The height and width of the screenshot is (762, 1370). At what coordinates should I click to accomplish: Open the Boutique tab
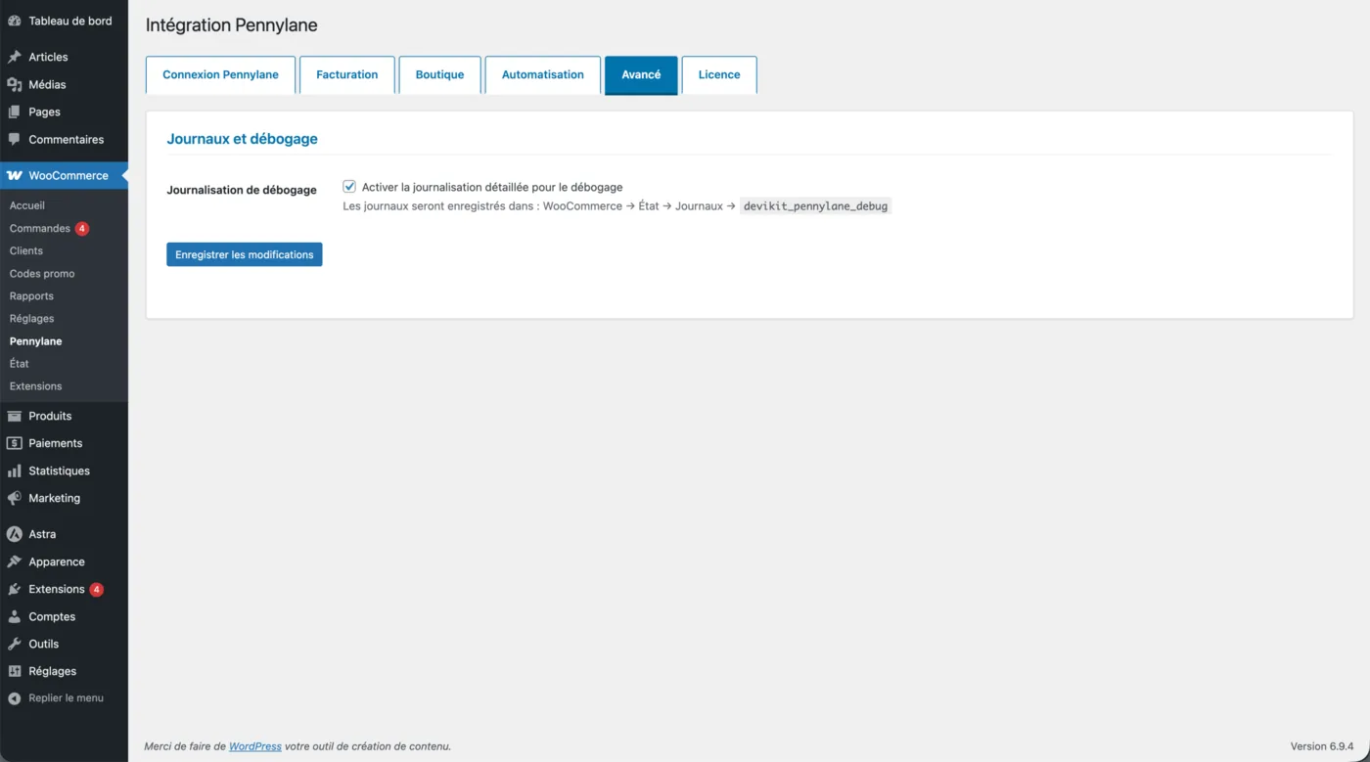pos(439,74)
